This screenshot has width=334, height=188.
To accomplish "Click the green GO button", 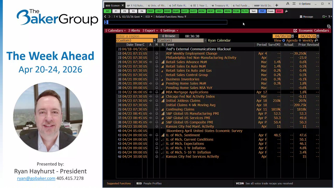I will tap(107, 11).
